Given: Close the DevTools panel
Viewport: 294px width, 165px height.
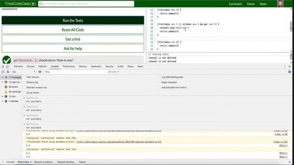Looking at the screenshot, I should coord(289,66).
